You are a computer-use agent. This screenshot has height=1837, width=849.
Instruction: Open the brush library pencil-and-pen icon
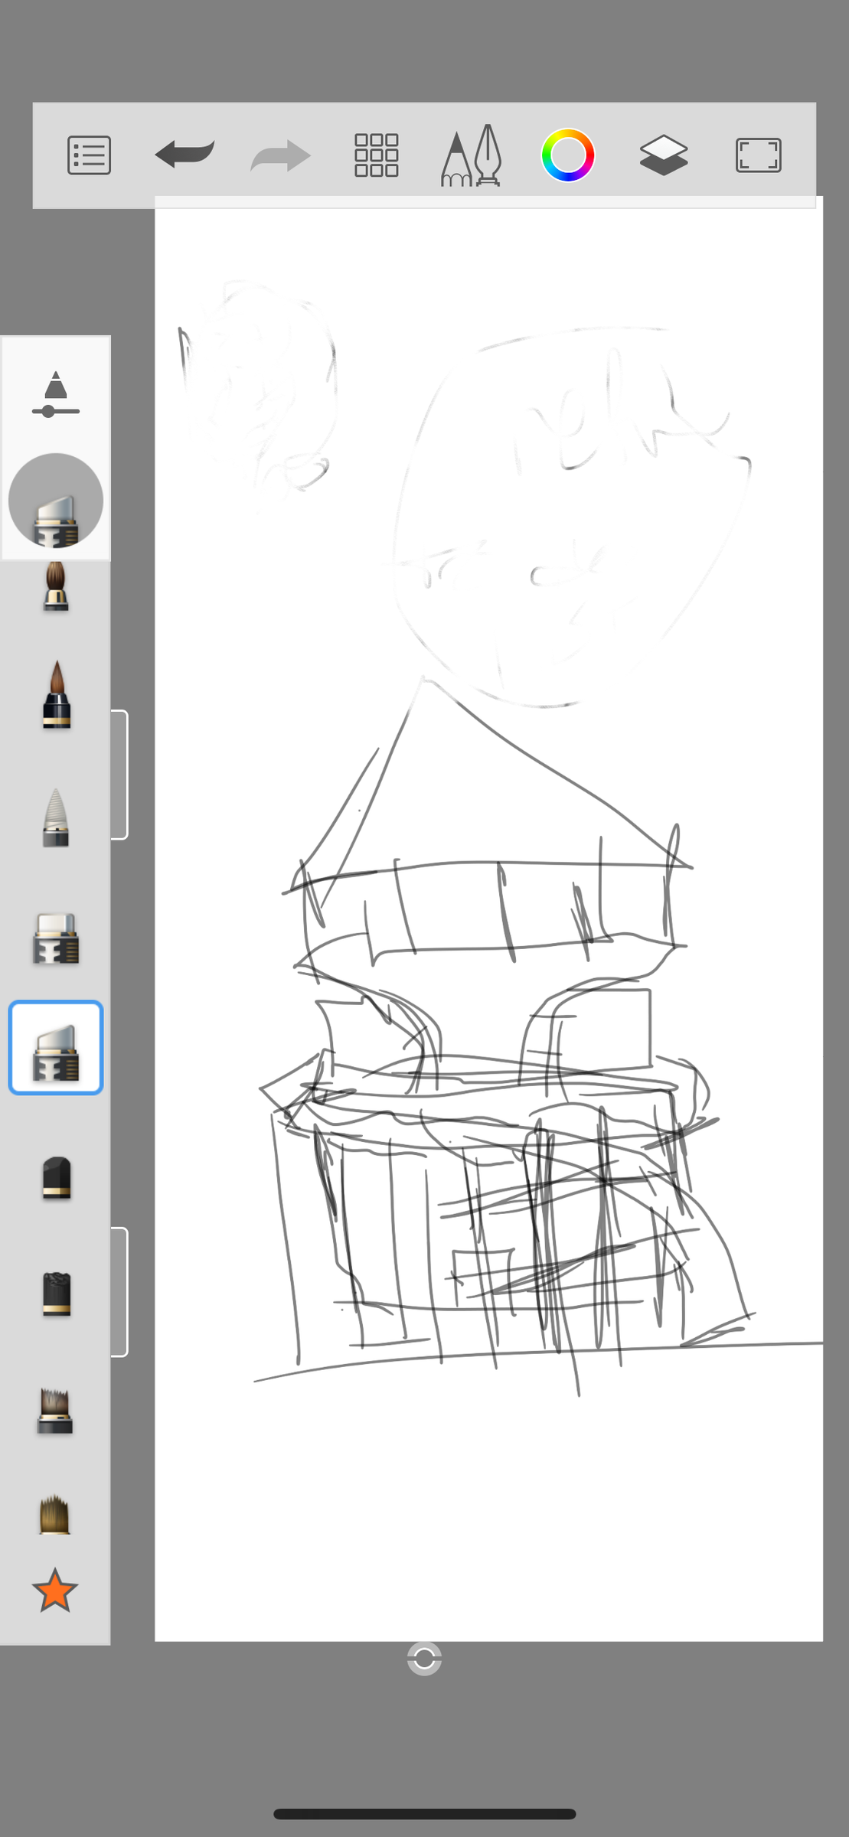(x=472, y=155)
